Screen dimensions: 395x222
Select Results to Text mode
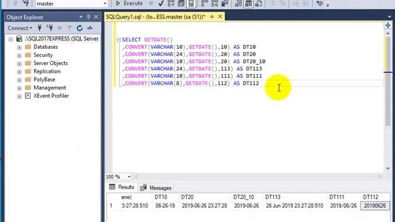pos(238,4)
